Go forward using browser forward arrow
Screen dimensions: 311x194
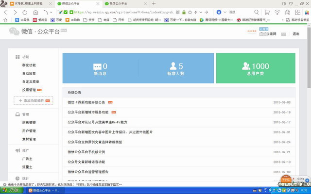(15, 12)
